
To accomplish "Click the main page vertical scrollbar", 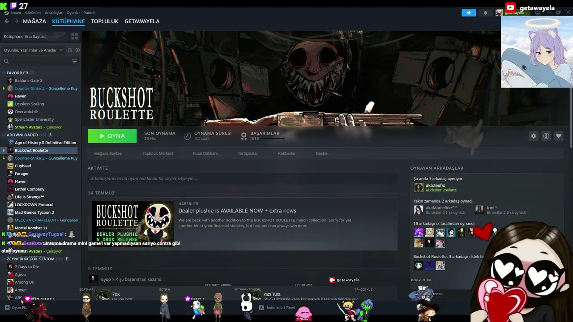I will pos(571,89).
